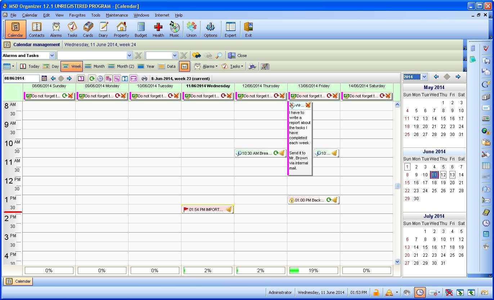This screenshot has width=494, height=300.
Task: Click the 08/06/2014 date input field
Action: tap(21, 78)
